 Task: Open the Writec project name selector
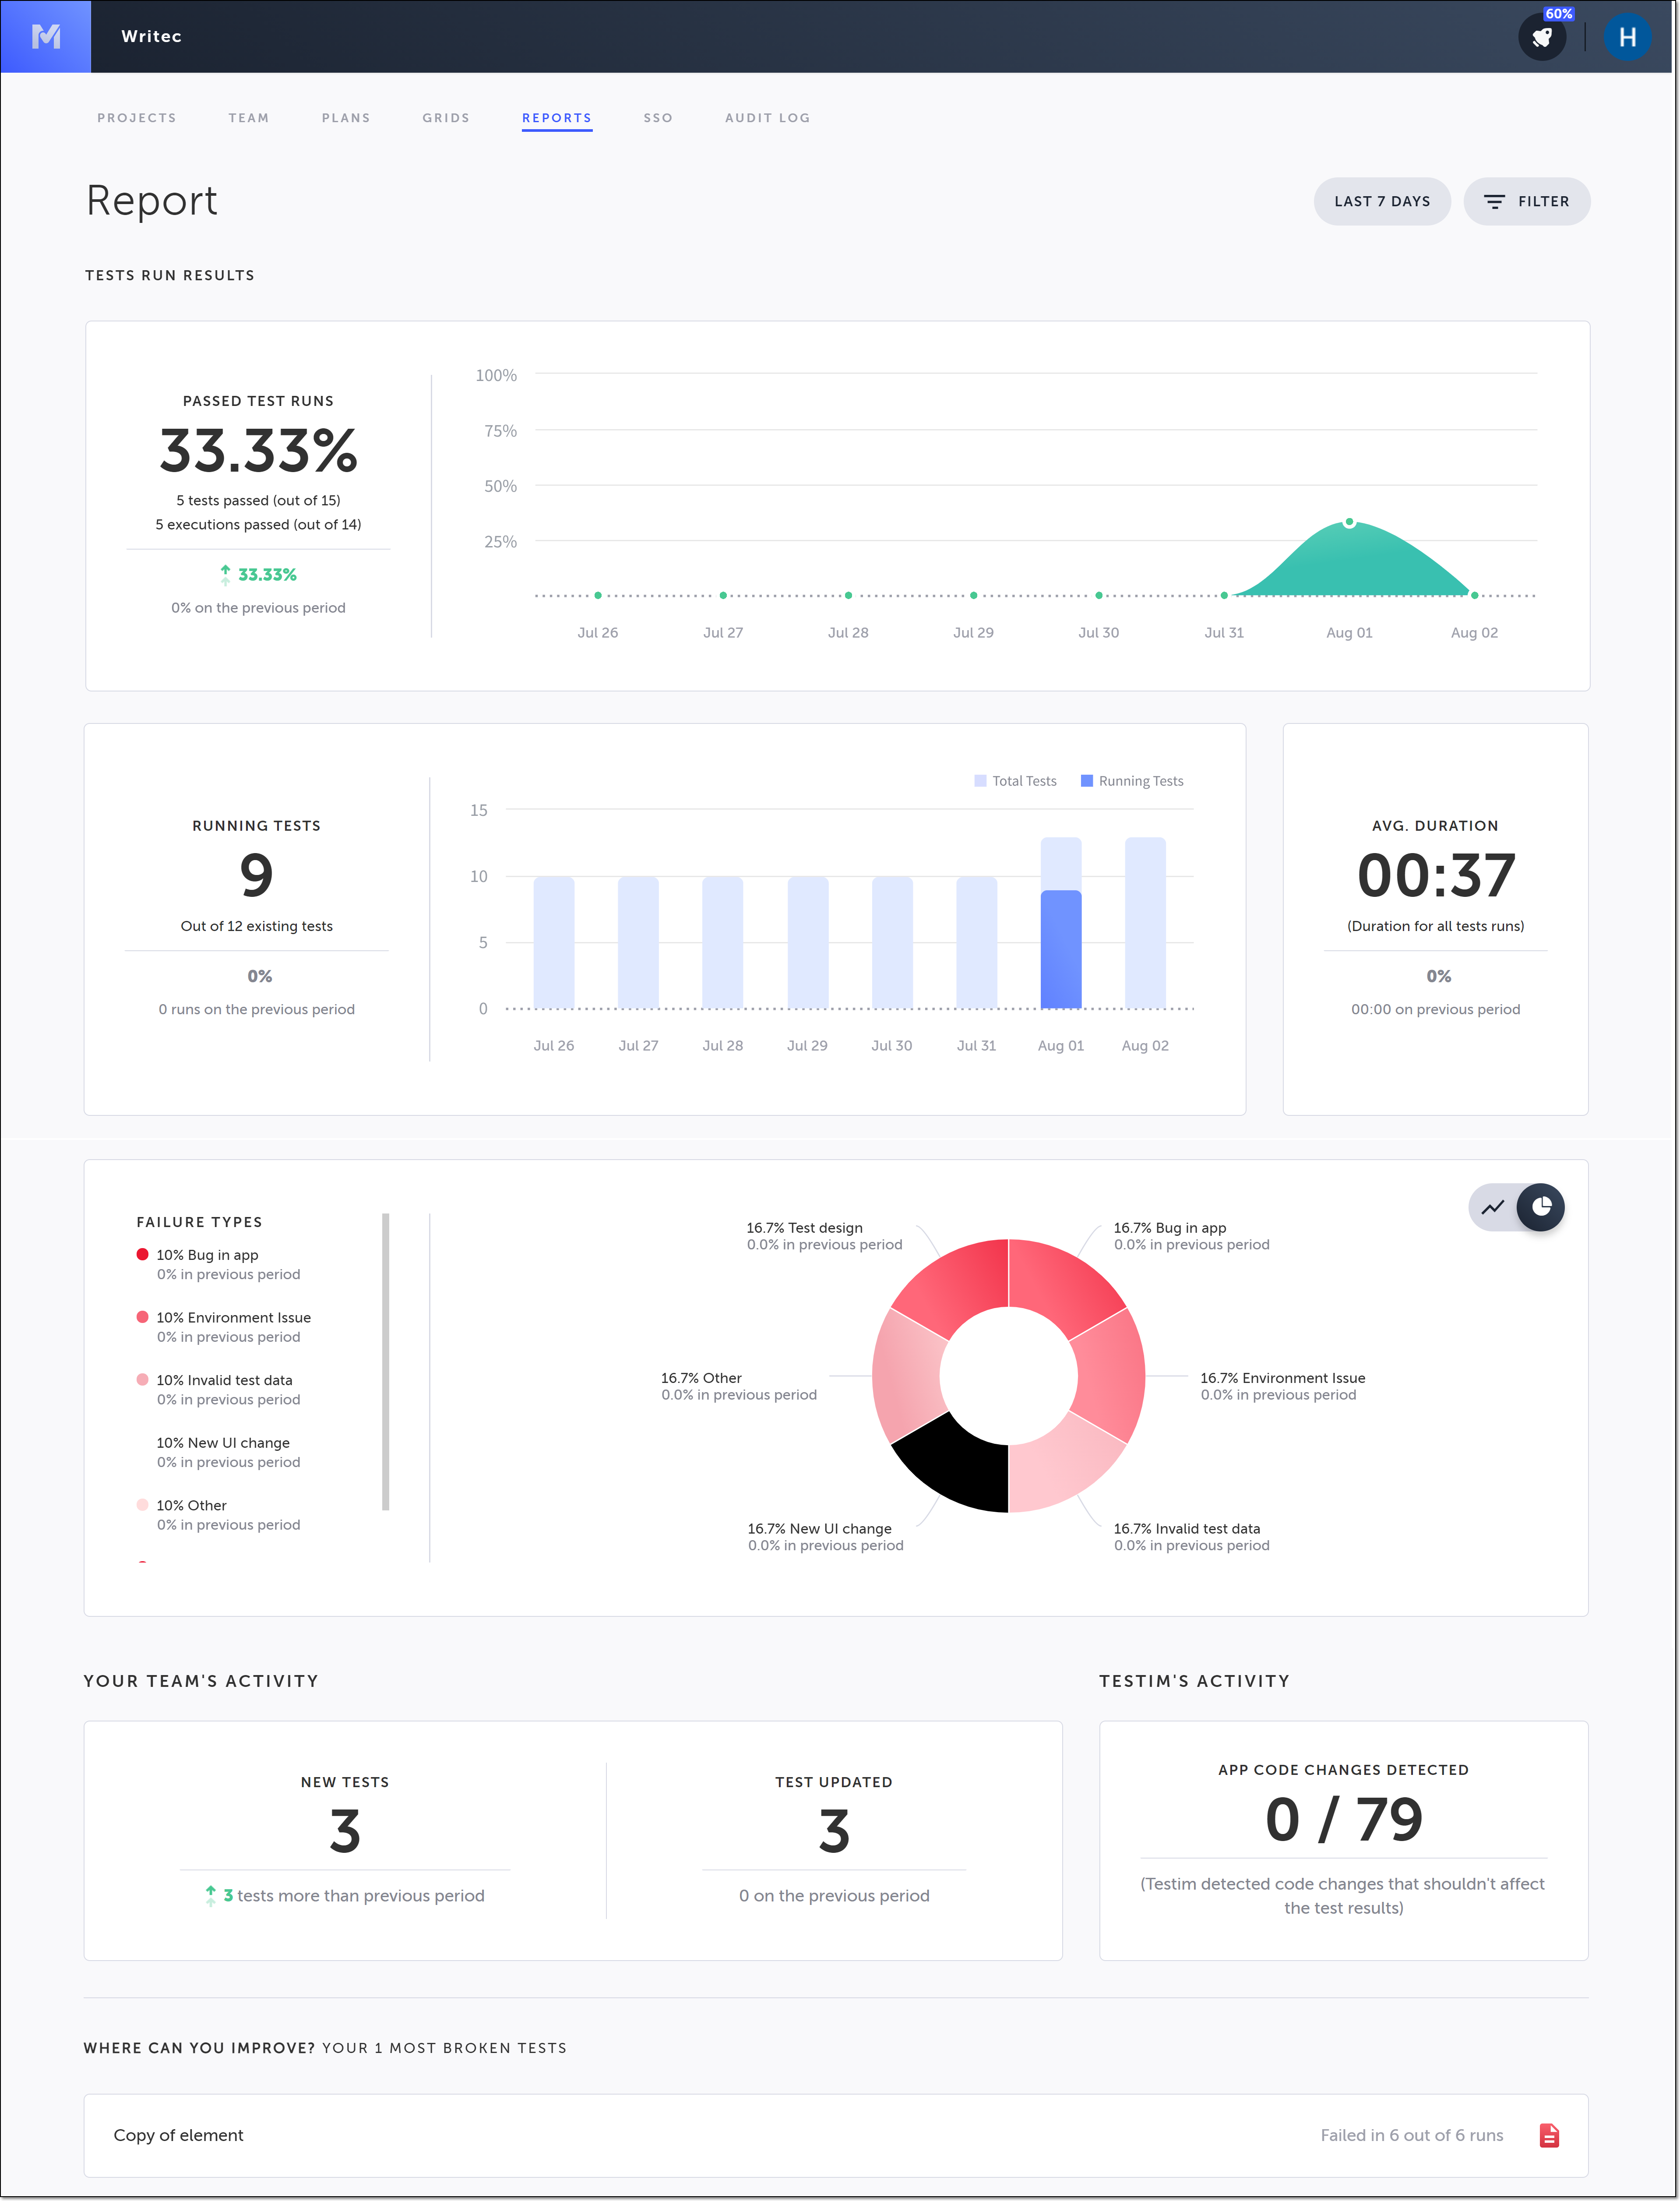point(151,37)
